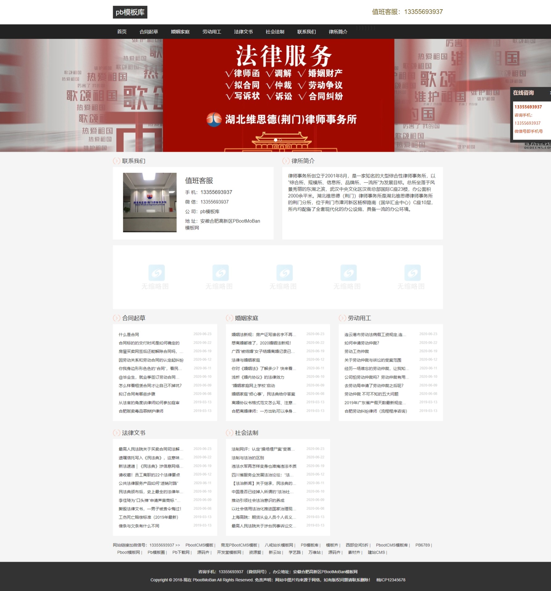The height and width of the screenshot is (591, 551).
Task: Open the first 无缩略图 placeholder thumbnail
Action: click(155, 277)
